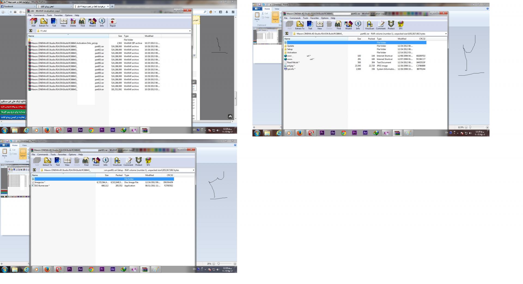Click the View icon in c4d WinRAR window
Screen dimensions: 523x284
click(63, 22)
